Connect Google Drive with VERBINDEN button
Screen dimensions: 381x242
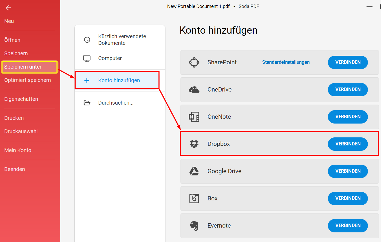tap(348, 171)
